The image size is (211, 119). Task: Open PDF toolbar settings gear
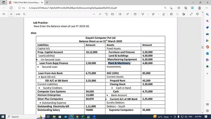[197, 14]
